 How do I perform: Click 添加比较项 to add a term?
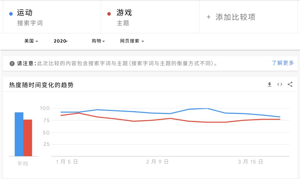235,17
